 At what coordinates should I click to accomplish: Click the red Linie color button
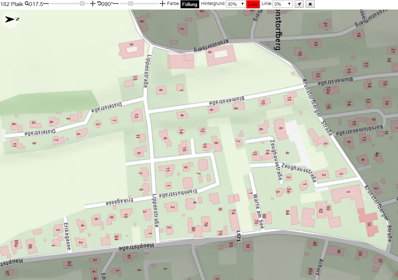click(x=253, y=4)
